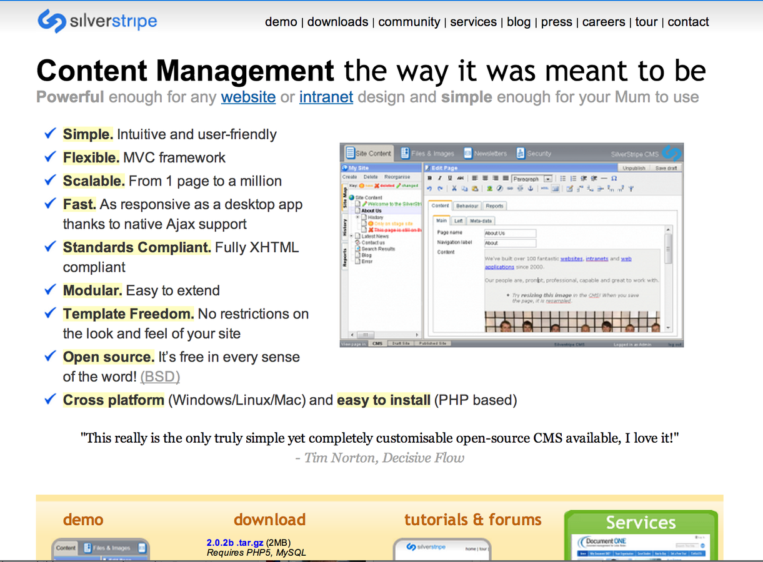Click Undo arrow in CMS editor toolbar
This screenshot has height=562, width=763.
point(429,189)
